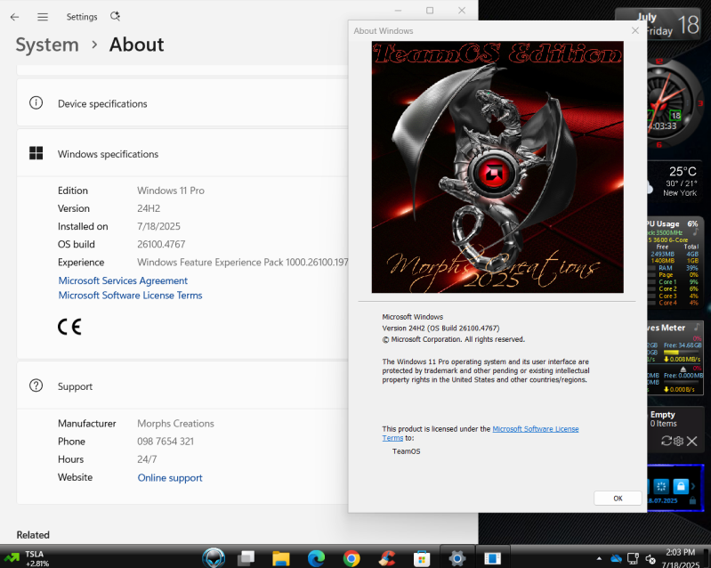This screenshot has width=711, height=568.
Task: Click the Support question mark icon
Action: 36,385
